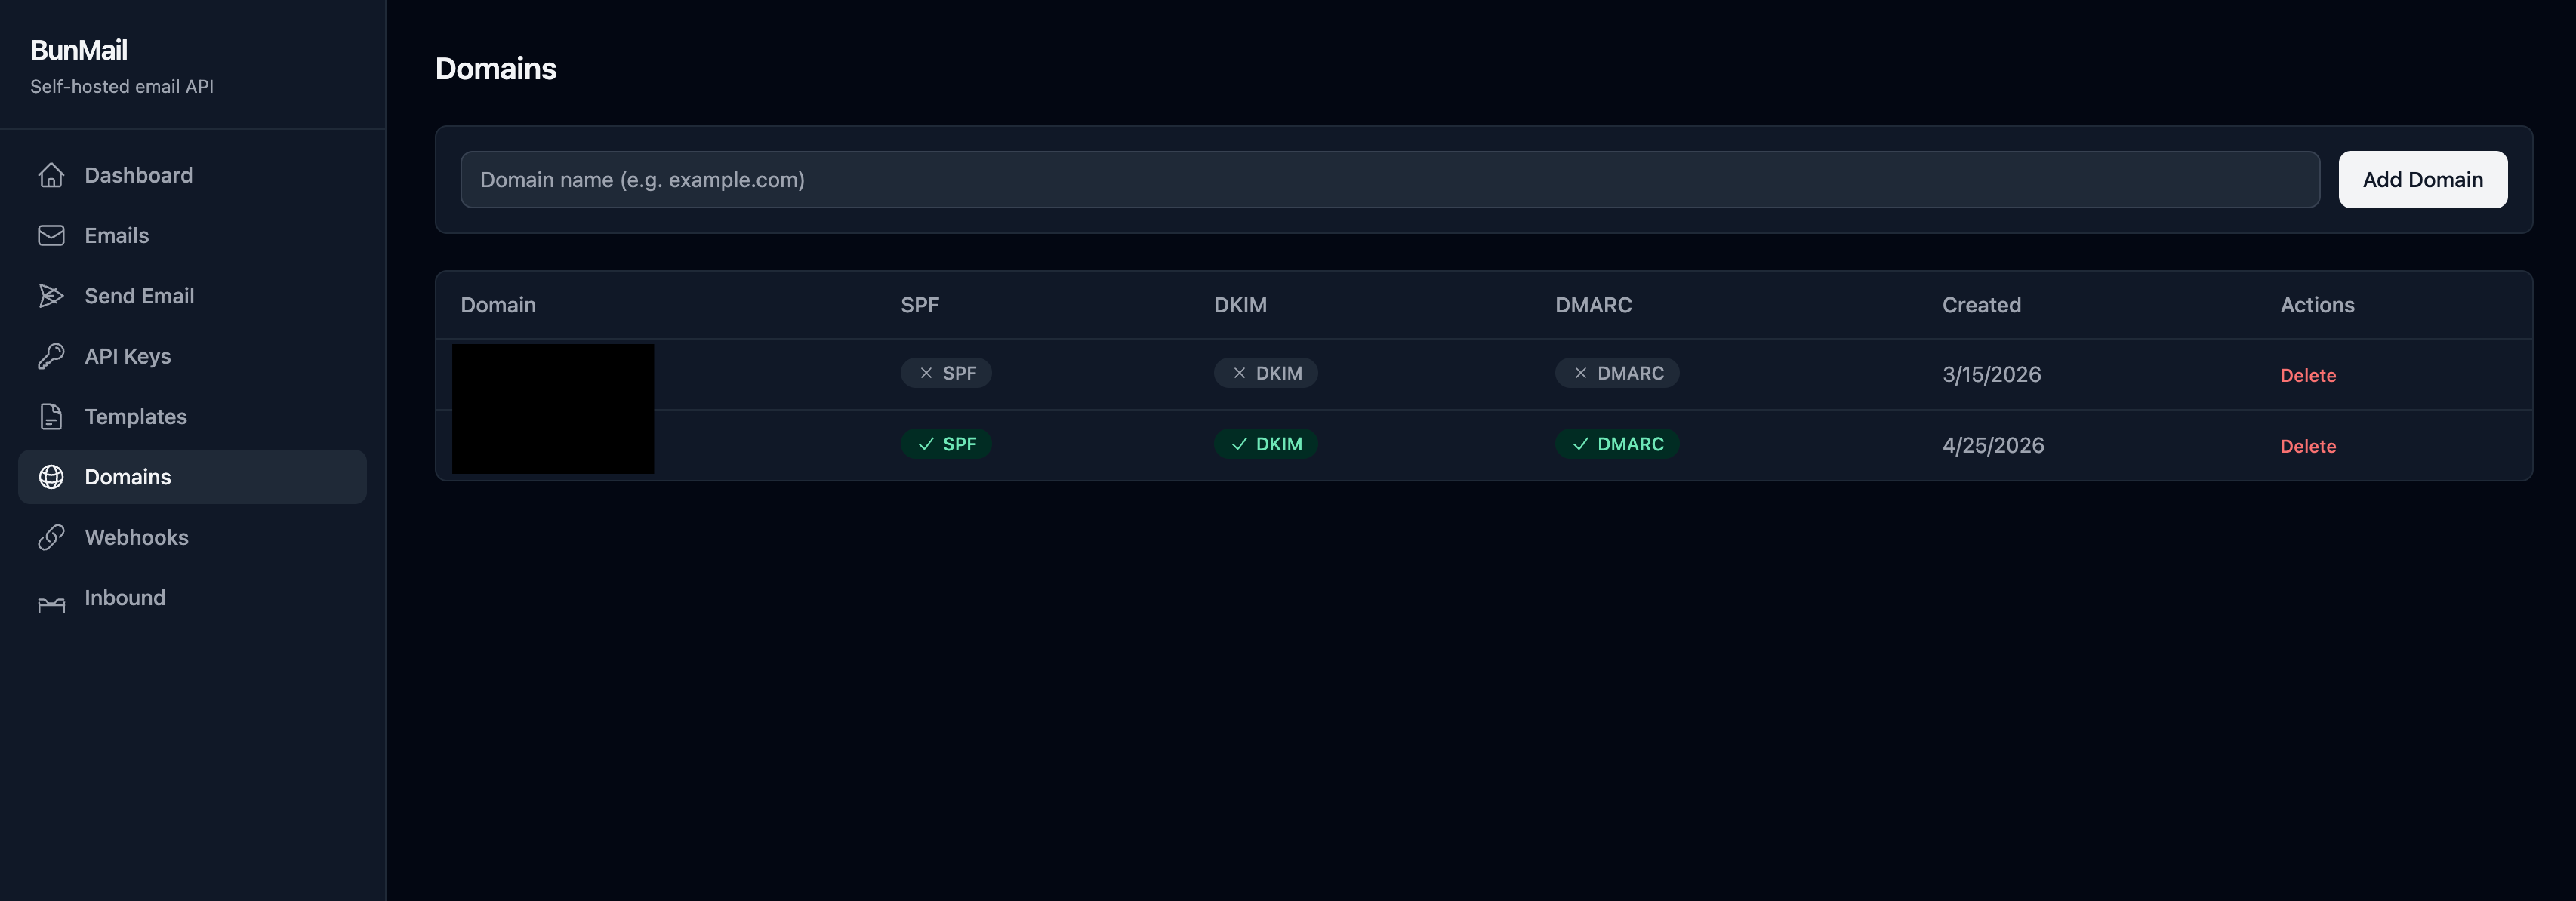
Task: Click the Domains globe icon
Action: coord(51,477)
